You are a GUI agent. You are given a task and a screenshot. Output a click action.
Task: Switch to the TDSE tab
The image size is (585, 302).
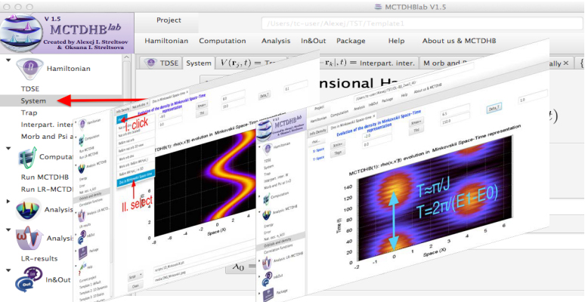(162, 63)
